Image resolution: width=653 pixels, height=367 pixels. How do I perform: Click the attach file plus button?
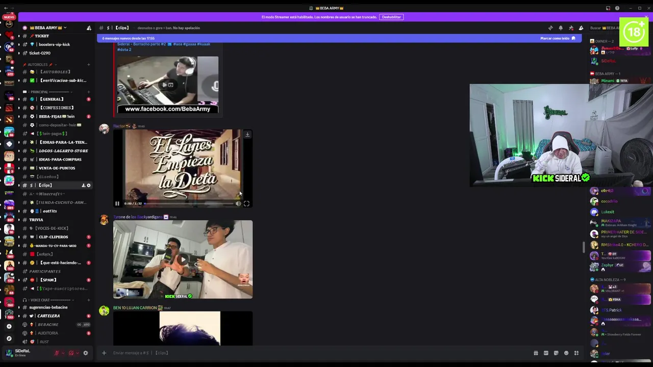point(104,353)
